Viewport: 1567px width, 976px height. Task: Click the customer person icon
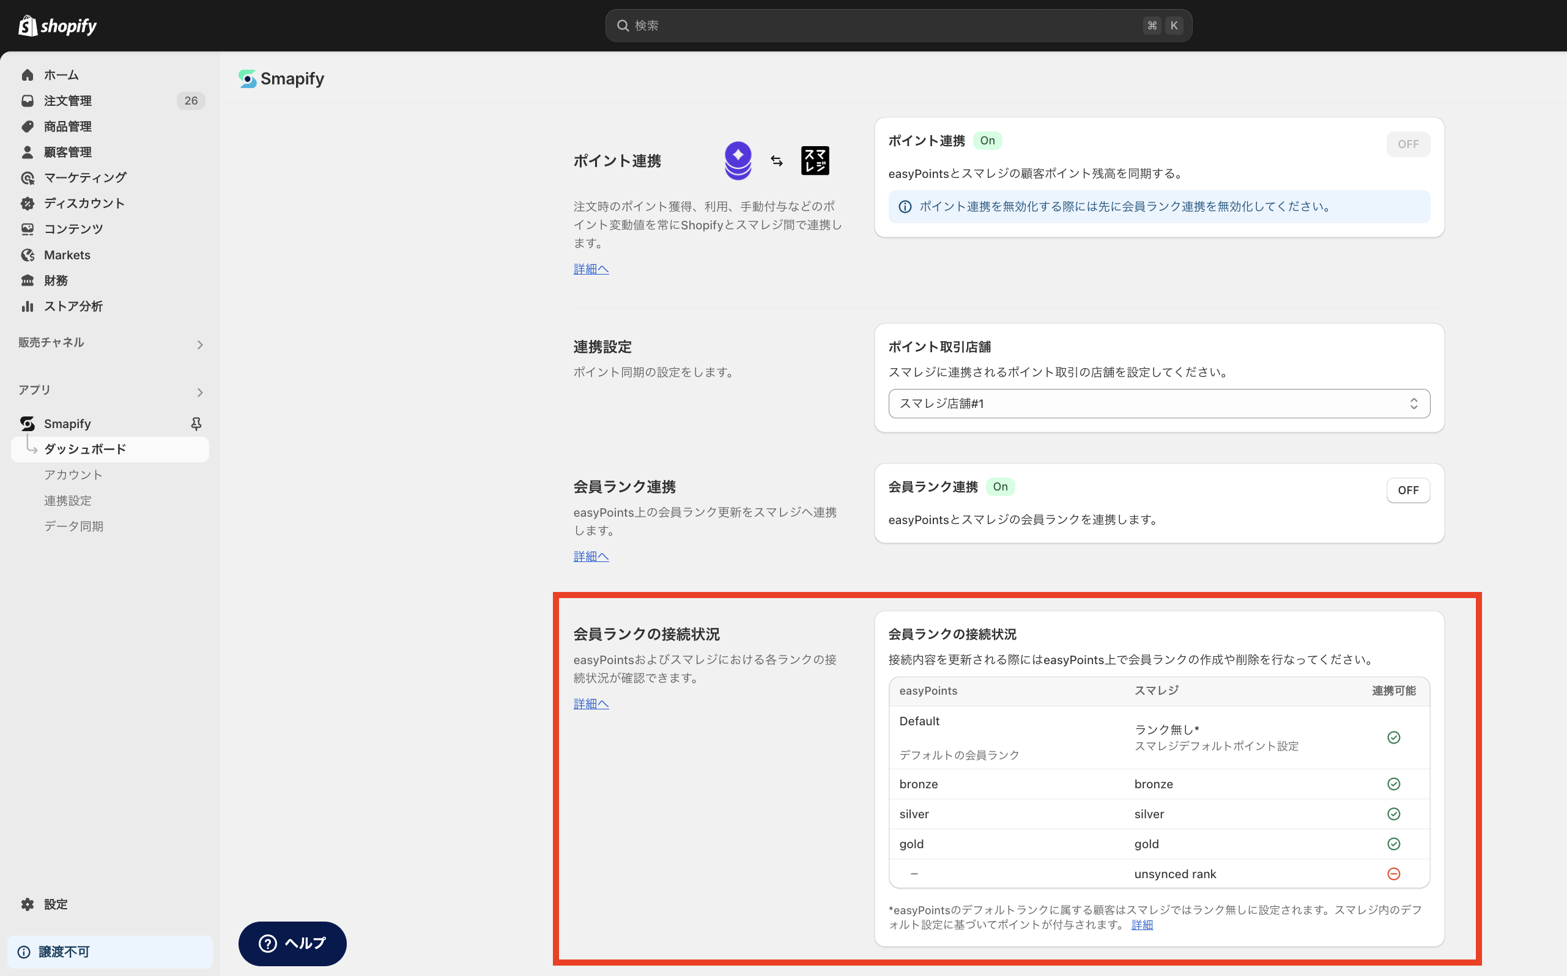(27, 152)
